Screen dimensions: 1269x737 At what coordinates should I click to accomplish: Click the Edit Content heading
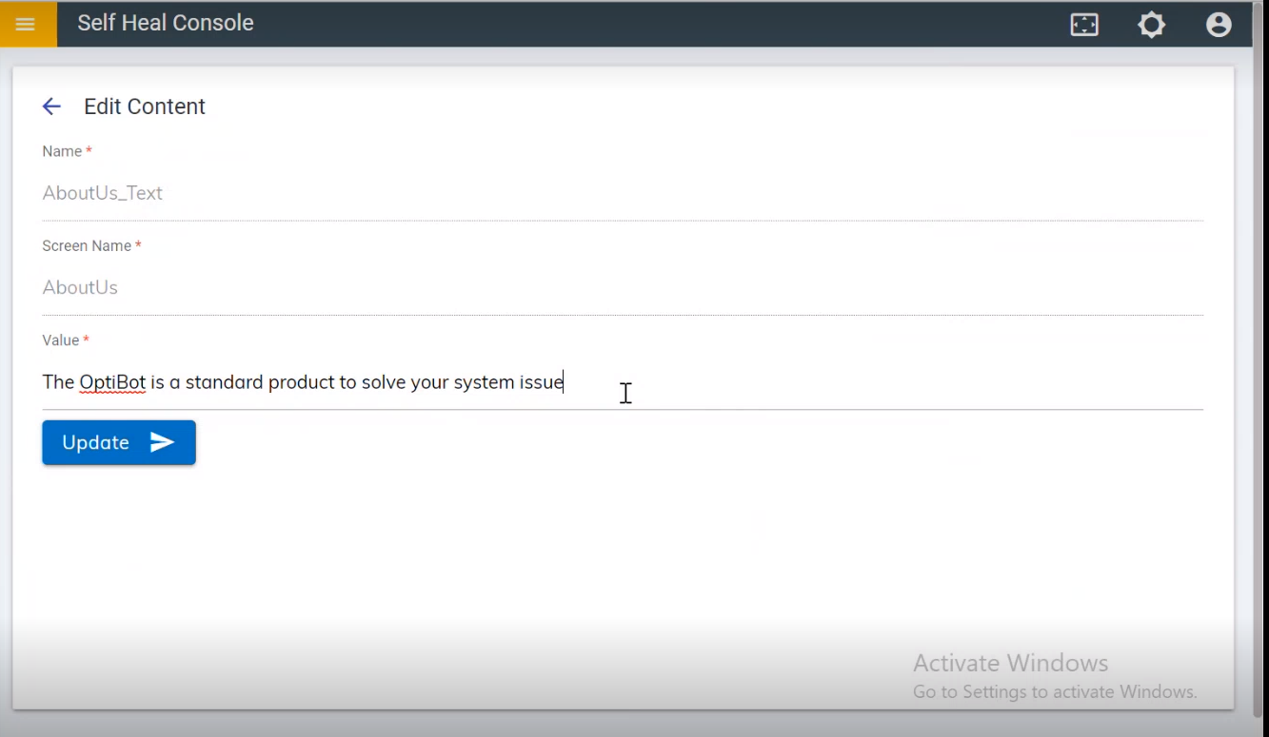145,107
